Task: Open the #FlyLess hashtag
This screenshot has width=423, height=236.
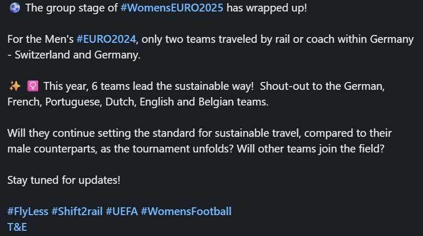Action: coord(28,211)
